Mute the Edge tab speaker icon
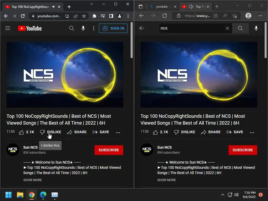Screen dimensions: 268x201 point(191,7)
